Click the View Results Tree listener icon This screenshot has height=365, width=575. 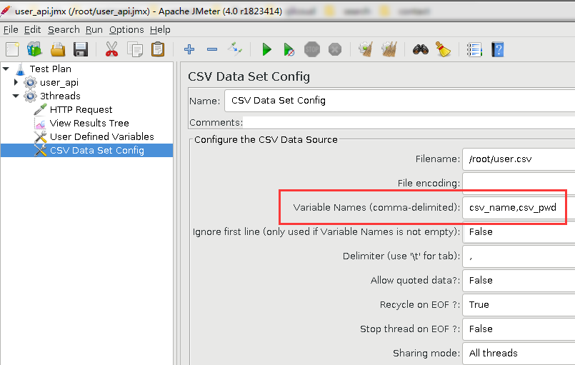(40, 124)
